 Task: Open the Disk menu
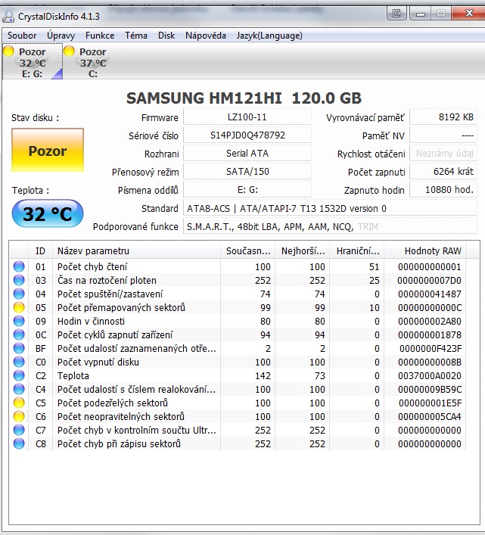click(166, 36)
